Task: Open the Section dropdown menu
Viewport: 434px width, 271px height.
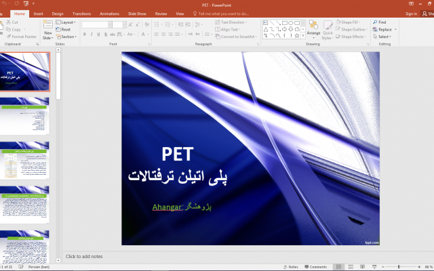Action: click(66, 37)
